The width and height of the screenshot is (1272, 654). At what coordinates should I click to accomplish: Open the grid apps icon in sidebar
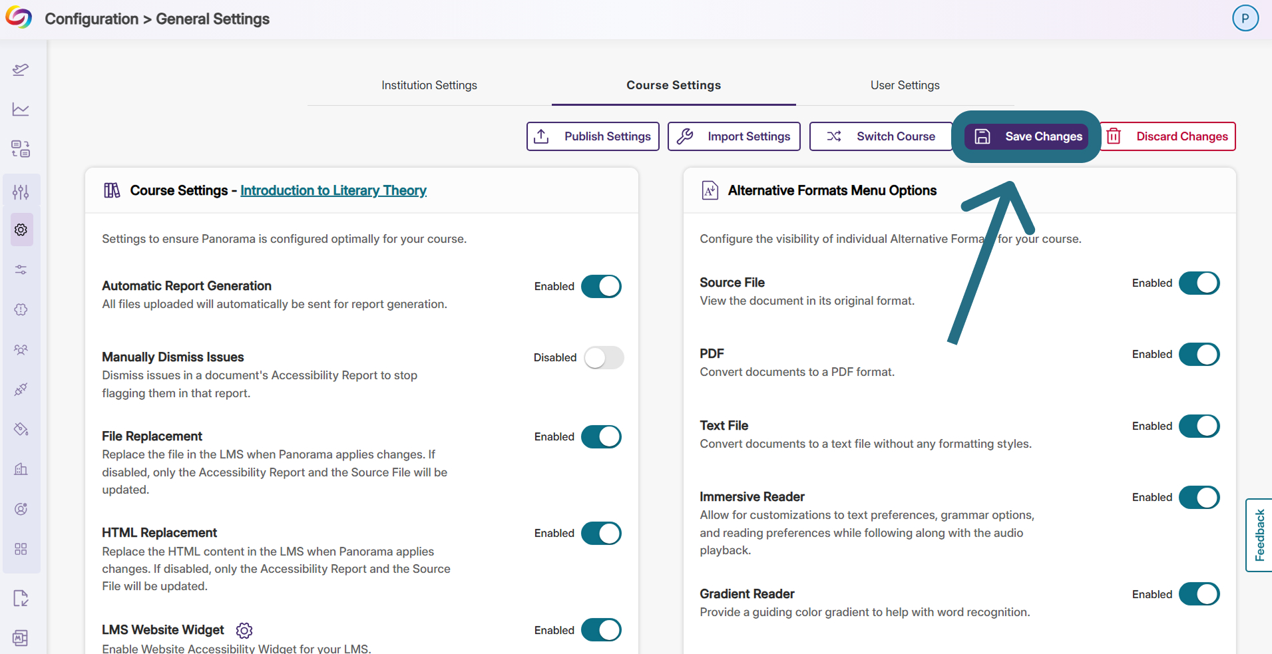point(21,549)
